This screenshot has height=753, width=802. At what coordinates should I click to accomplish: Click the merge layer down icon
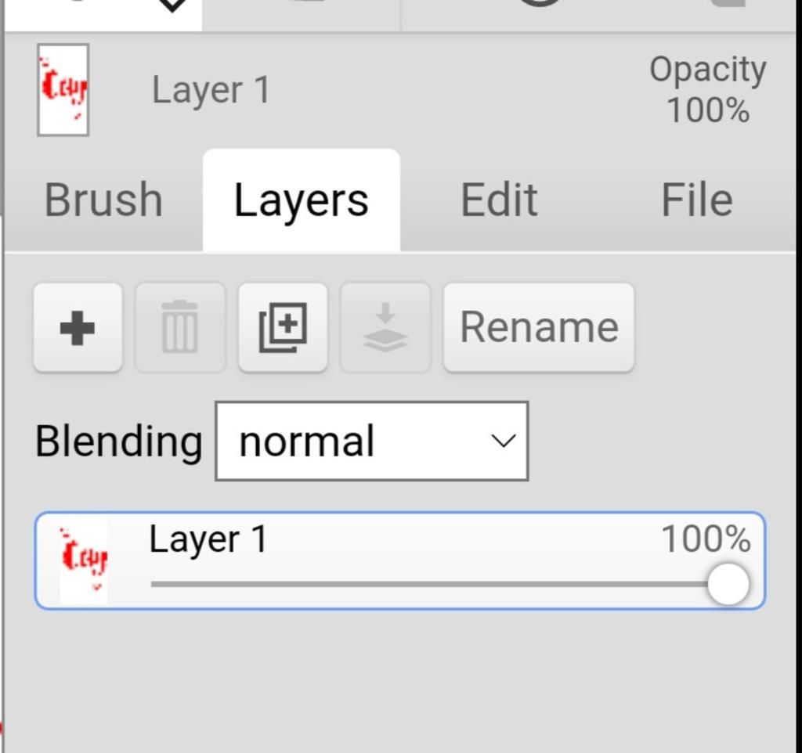click(385, 328)
